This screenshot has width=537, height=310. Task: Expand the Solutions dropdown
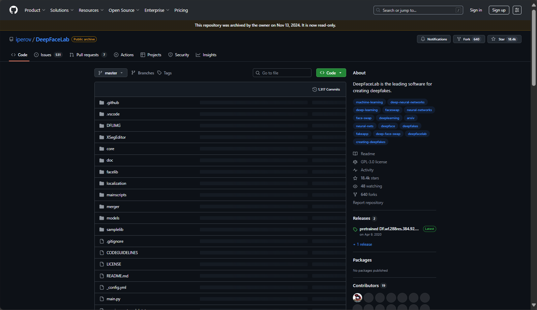[62, 10]
